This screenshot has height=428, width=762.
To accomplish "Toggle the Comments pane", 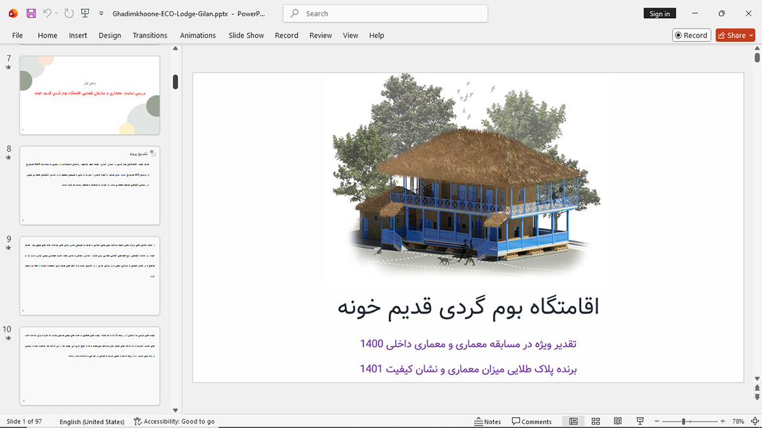I will pos(531,421).
